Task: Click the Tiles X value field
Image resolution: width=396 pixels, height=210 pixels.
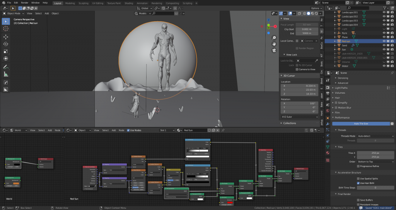Action: pyautogui.click(x=375, y=153)
